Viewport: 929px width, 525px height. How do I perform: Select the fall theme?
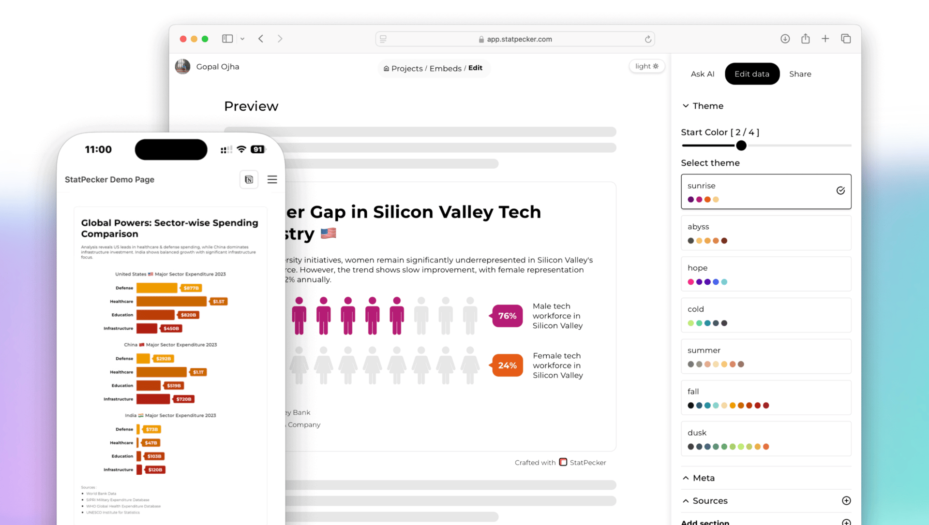pyautogui.click(x=766, y=397)
